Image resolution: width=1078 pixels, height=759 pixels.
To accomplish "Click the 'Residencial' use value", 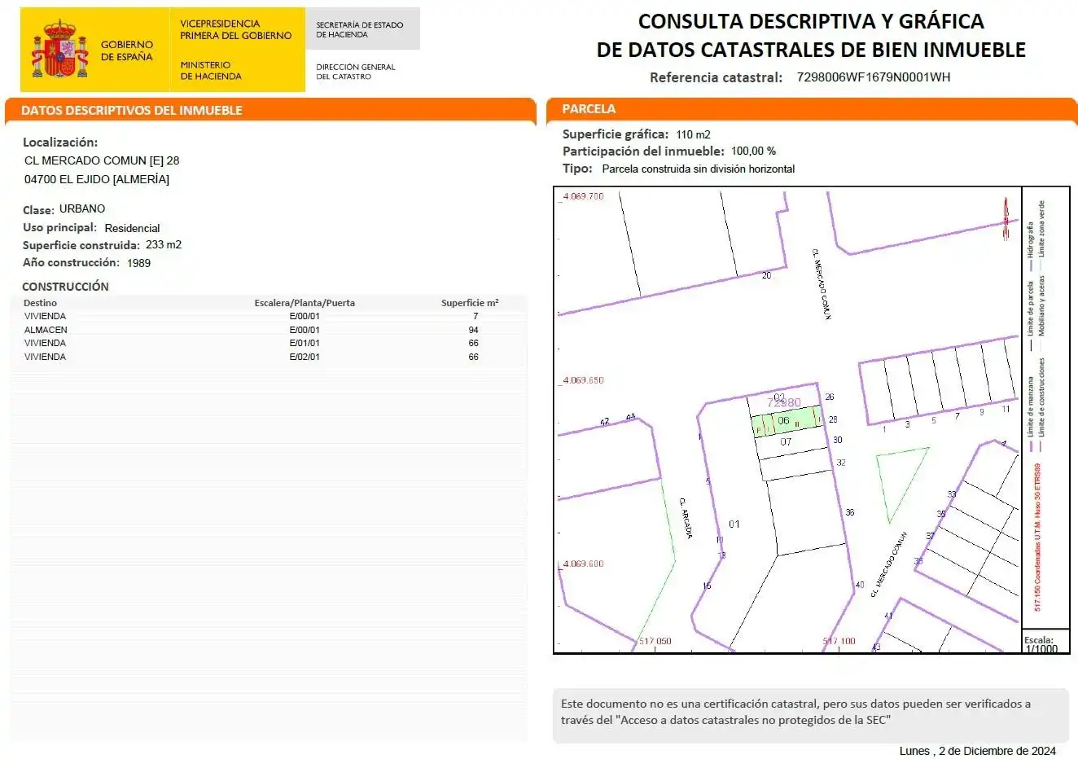I will pos(132,228).
